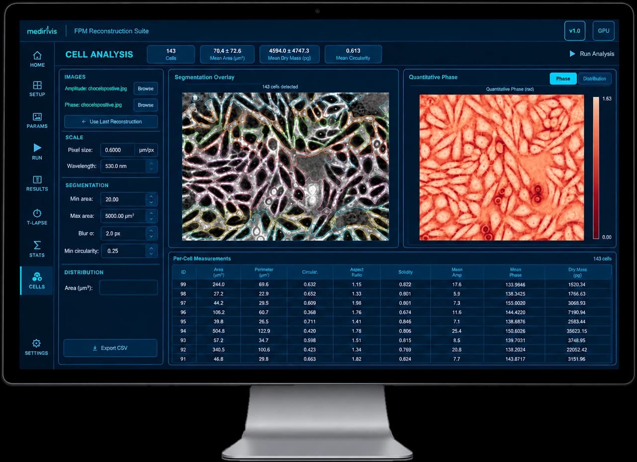
Task: Sort by the Solidity column header
Action: click(405, 272)
